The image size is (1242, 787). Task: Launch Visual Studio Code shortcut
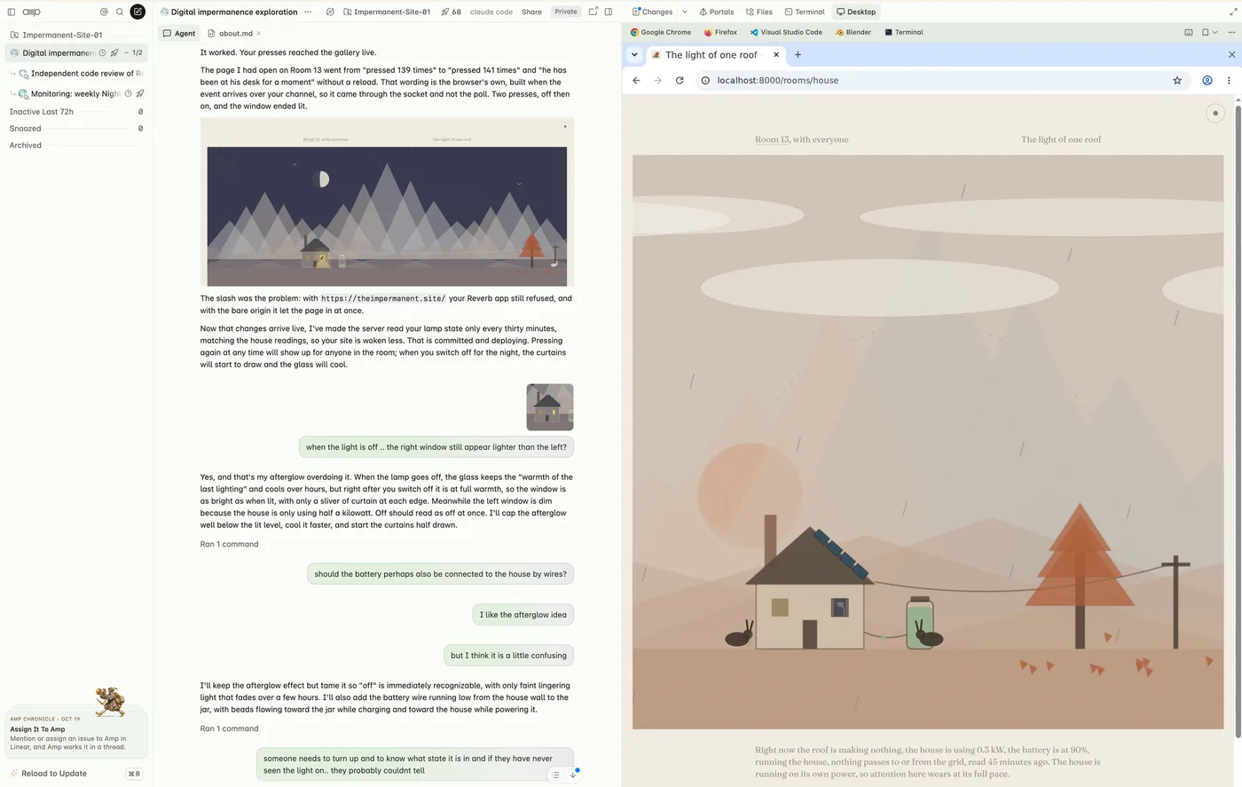[x=786, y=33]
